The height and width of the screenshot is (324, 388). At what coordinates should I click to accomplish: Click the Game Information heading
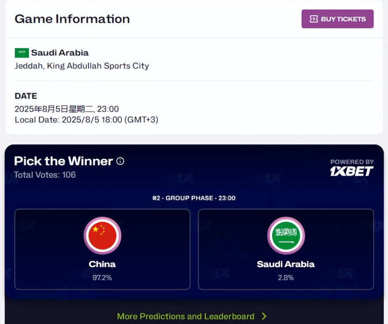point(72,19)
